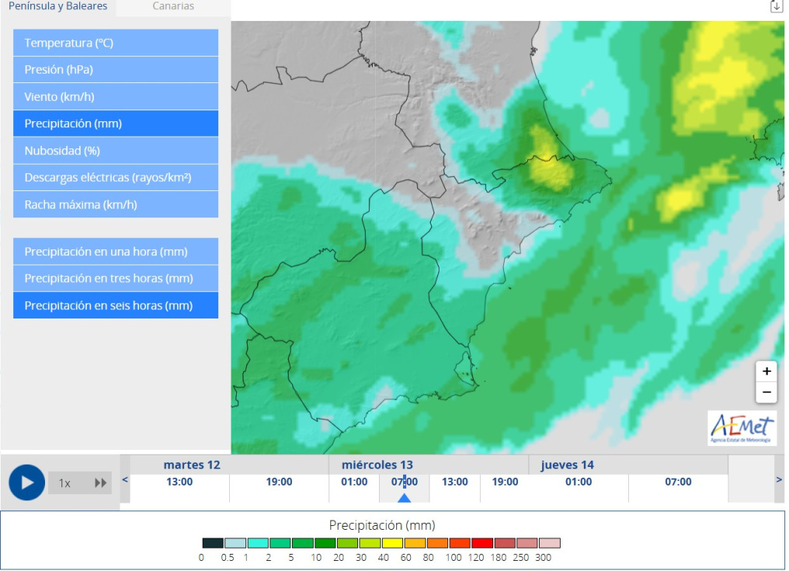The image size is (789, 571).
Task: Show the Temperatura (ºC) layer
Action: (116, 43)
